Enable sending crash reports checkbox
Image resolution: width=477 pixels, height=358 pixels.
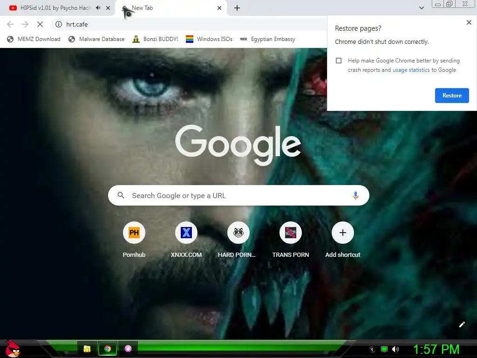pyautogui.click(x=339, y=61)
